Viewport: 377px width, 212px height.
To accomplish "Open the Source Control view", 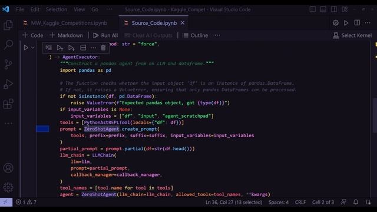I will click(8, 64).
